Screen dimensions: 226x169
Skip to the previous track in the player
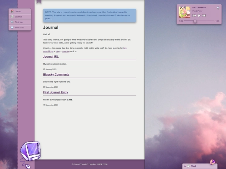[x=194, y=15]
